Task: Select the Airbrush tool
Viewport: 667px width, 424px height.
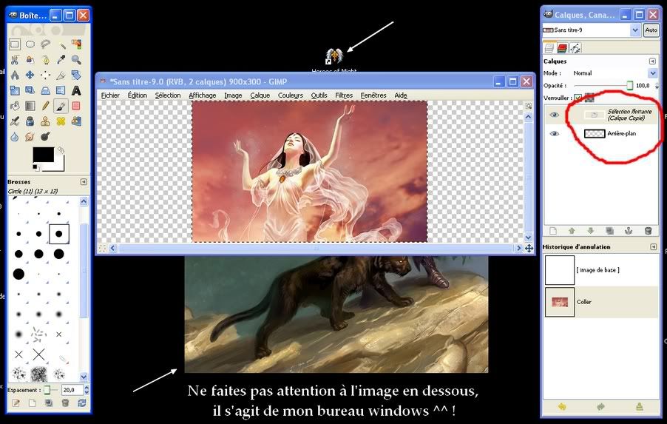Action: pos(15,121)
